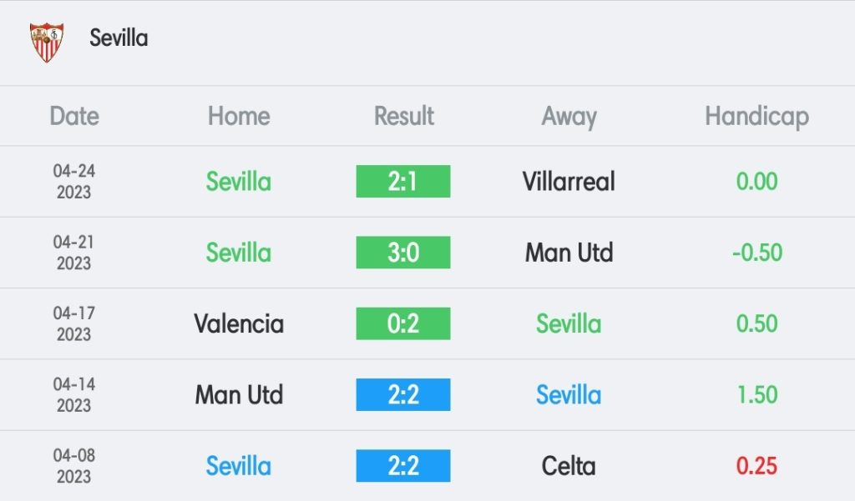The height and width of the screenshot is (501, 855).
Task: Select the red 0.25 handicap value
Action: click(756, 466)
